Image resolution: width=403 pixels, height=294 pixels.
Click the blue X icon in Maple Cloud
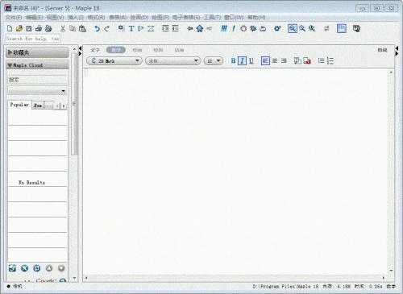(24, 268)
